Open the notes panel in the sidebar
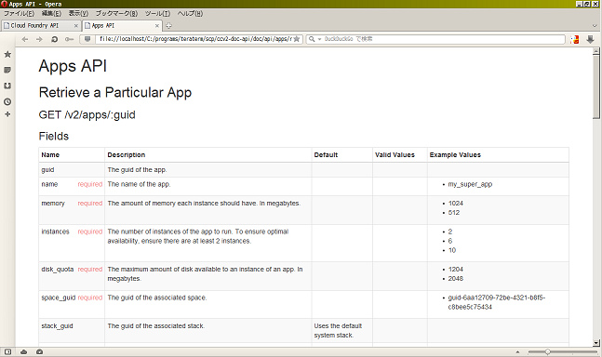Screen dimensions: 602x357 [x=7, y=70]
